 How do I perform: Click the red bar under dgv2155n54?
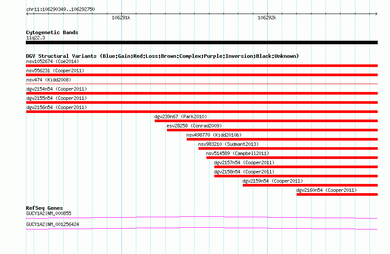tap(202, 102)
